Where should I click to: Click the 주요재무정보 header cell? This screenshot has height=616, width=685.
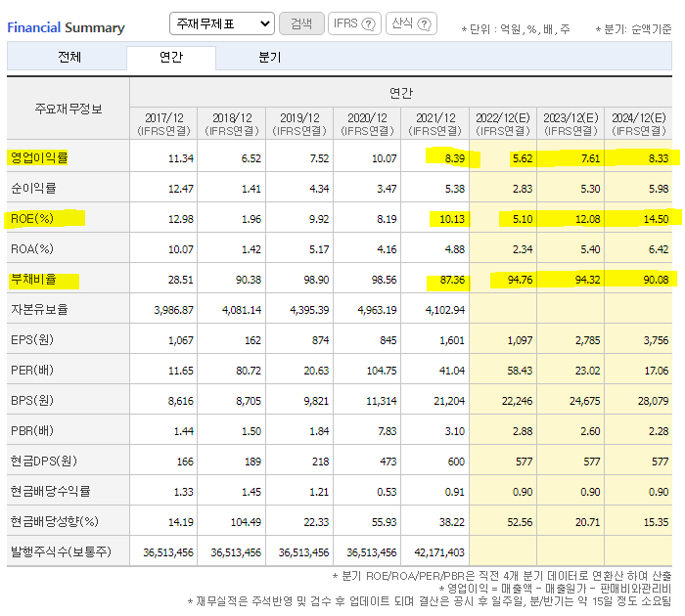68,109
